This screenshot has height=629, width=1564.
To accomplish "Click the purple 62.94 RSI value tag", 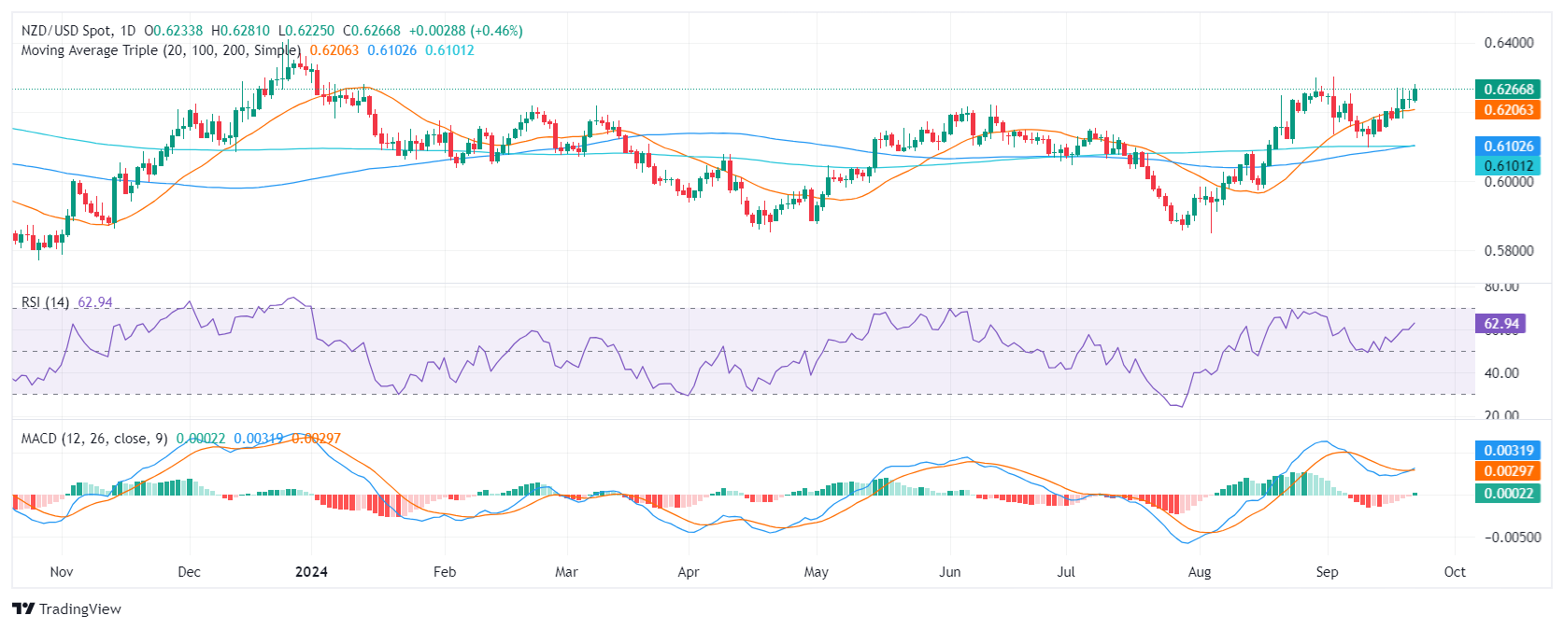I will pos(1500,324).
